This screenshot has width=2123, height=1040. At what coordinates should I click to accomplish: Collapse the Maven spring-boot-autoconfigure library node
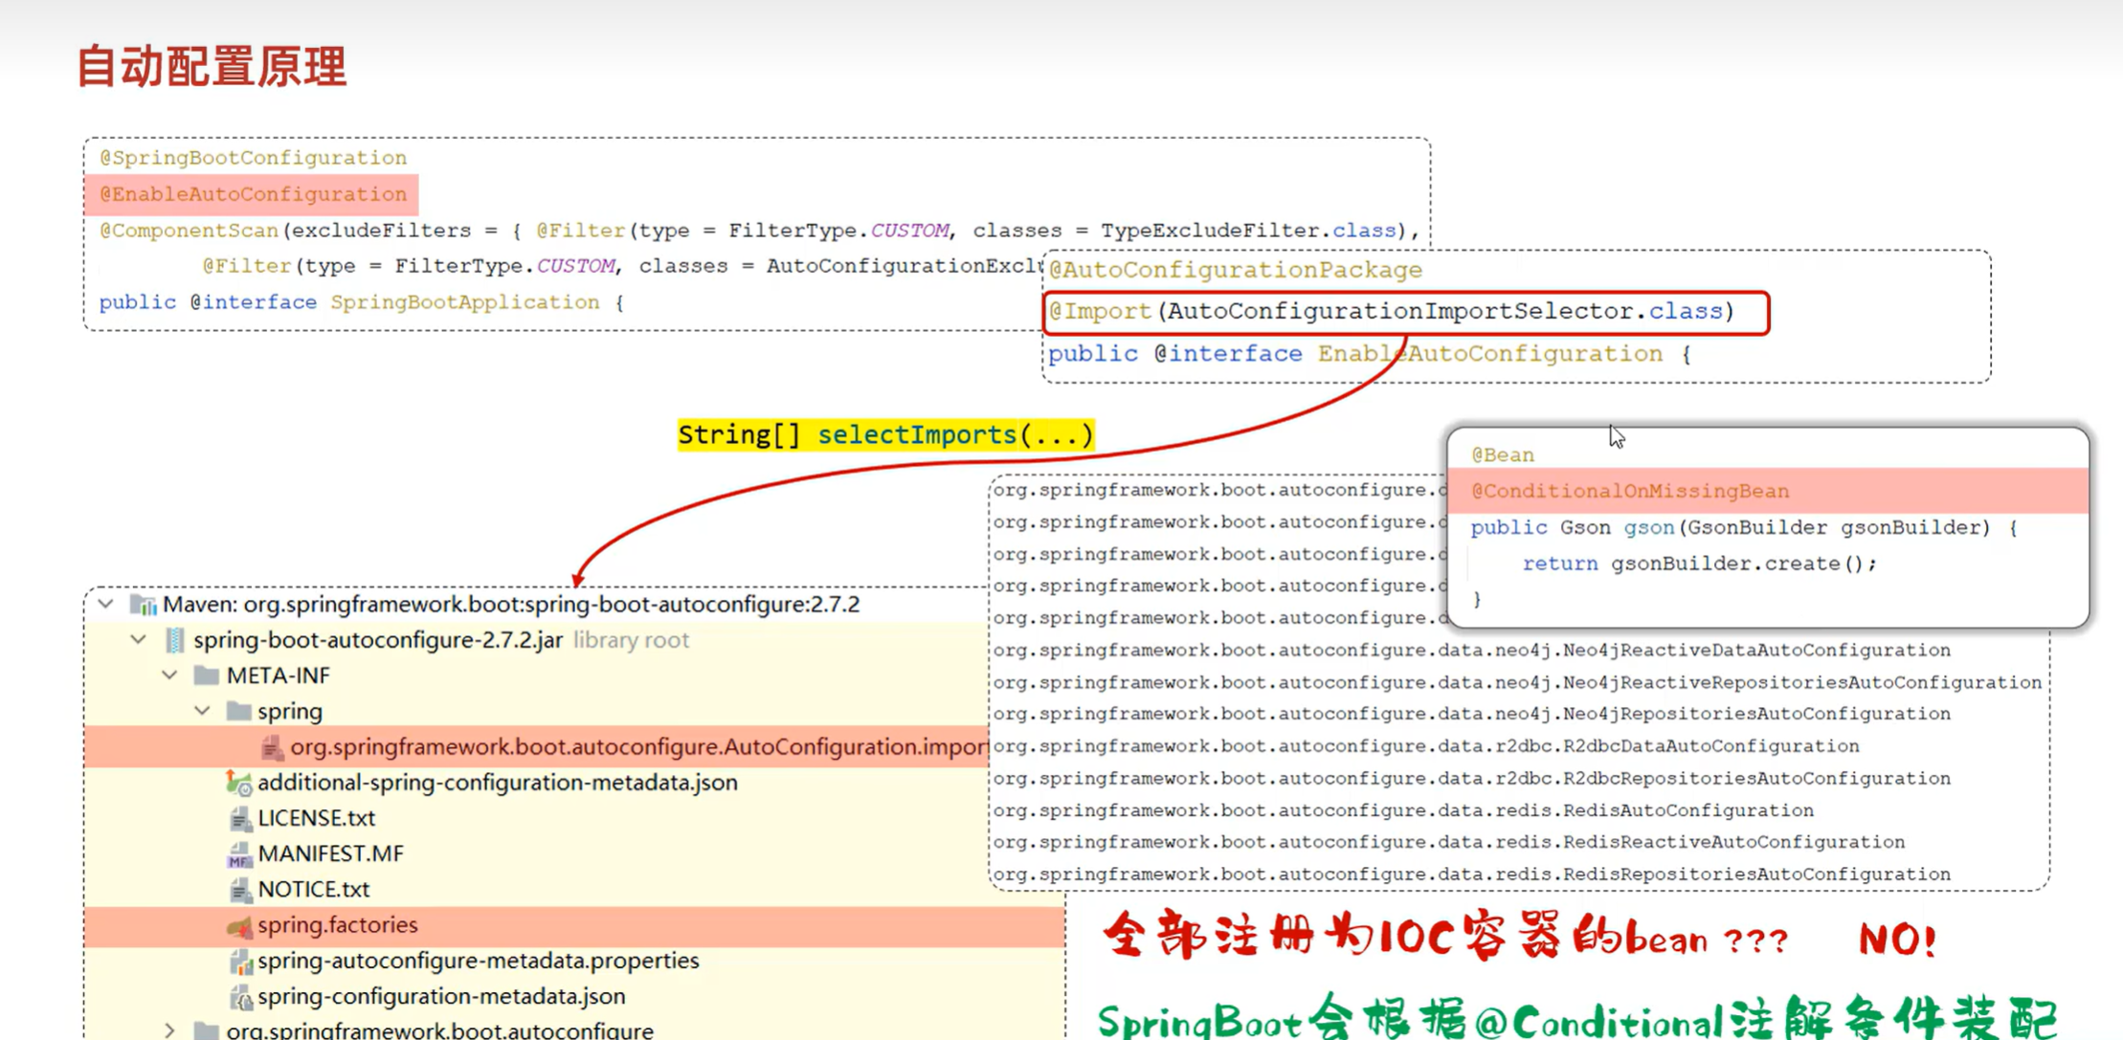click(106, 605)
